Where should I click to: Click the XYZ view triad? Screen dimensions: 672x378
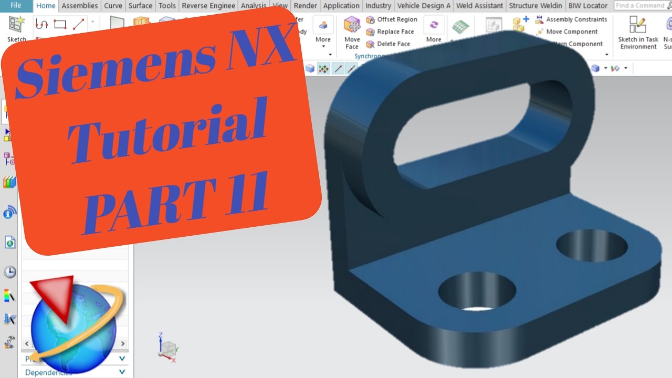(169, 348)
